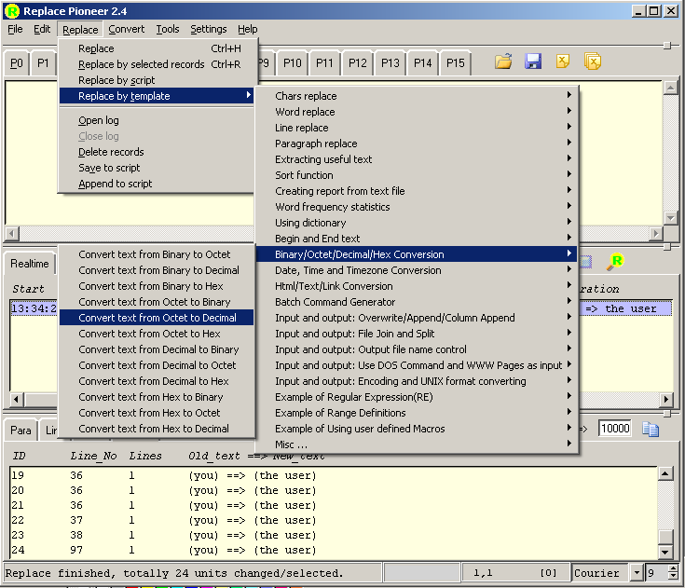Click the 10000 limit input field
The image size is (685, 588).
pyautogui.click(x=615, y=429)
